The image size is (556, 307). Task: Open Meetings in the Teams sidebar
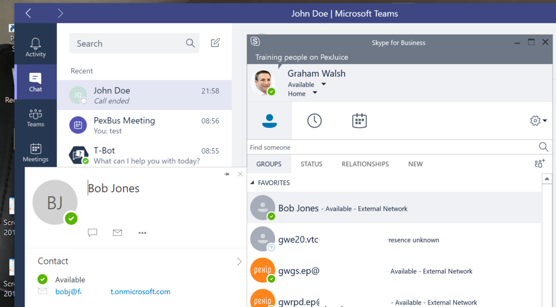coord(35,153)
